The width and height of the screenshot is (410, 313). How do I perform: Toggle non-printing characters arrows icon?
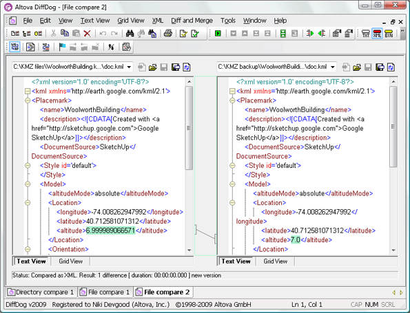(111, 47)
